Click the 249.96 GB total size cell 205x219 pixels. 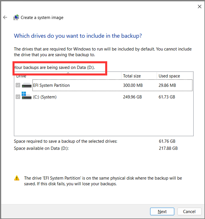click(132, 97)
